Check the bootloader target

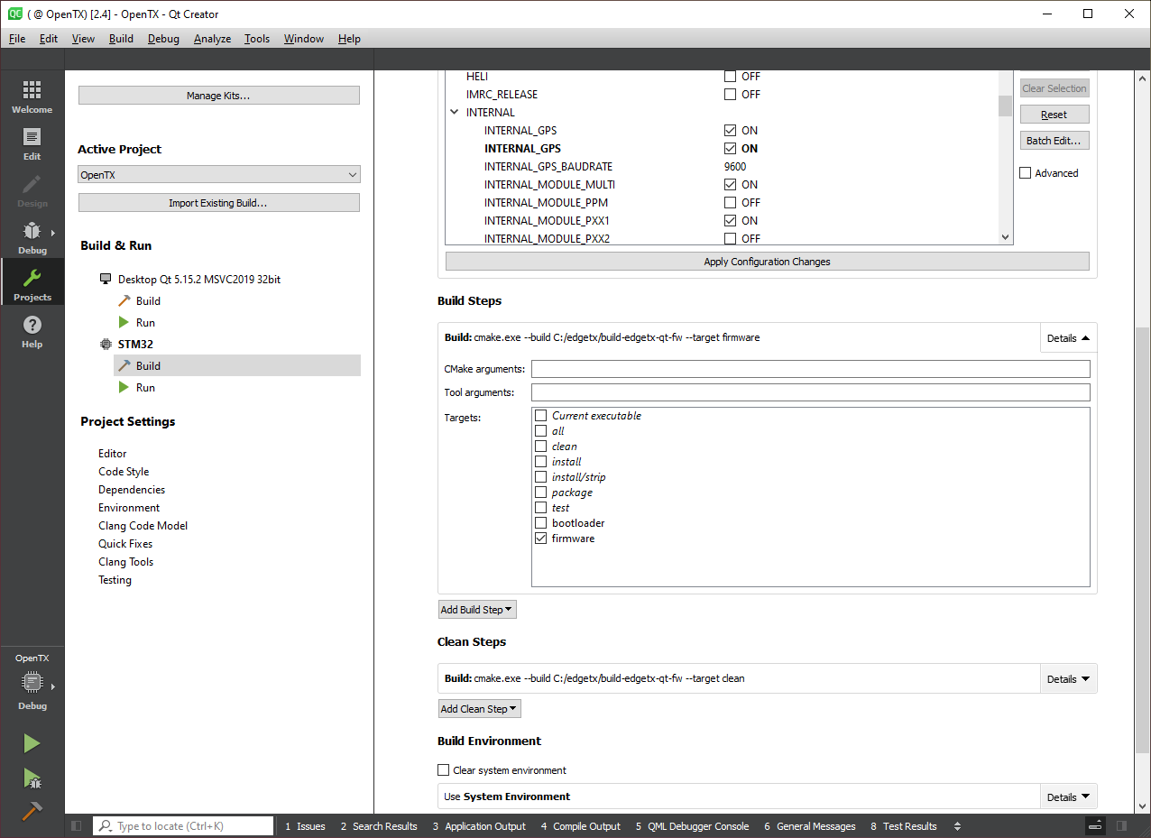point(541,523)
